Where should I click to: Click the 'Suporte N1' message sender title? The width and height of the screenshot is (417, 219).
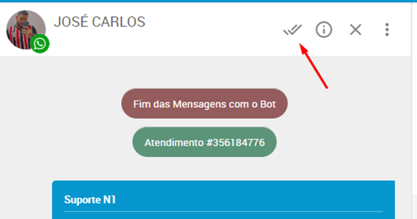pyautogui.click(x=90, y=200)
